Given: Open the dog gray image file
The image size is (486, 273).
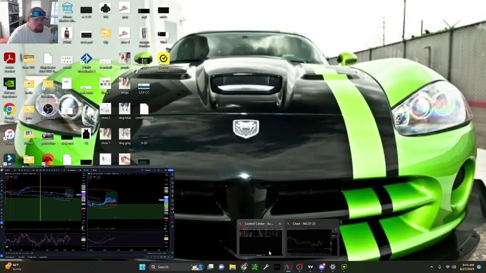Looking at the screenshot, I should pyautogui.click(x=125, y=137).
